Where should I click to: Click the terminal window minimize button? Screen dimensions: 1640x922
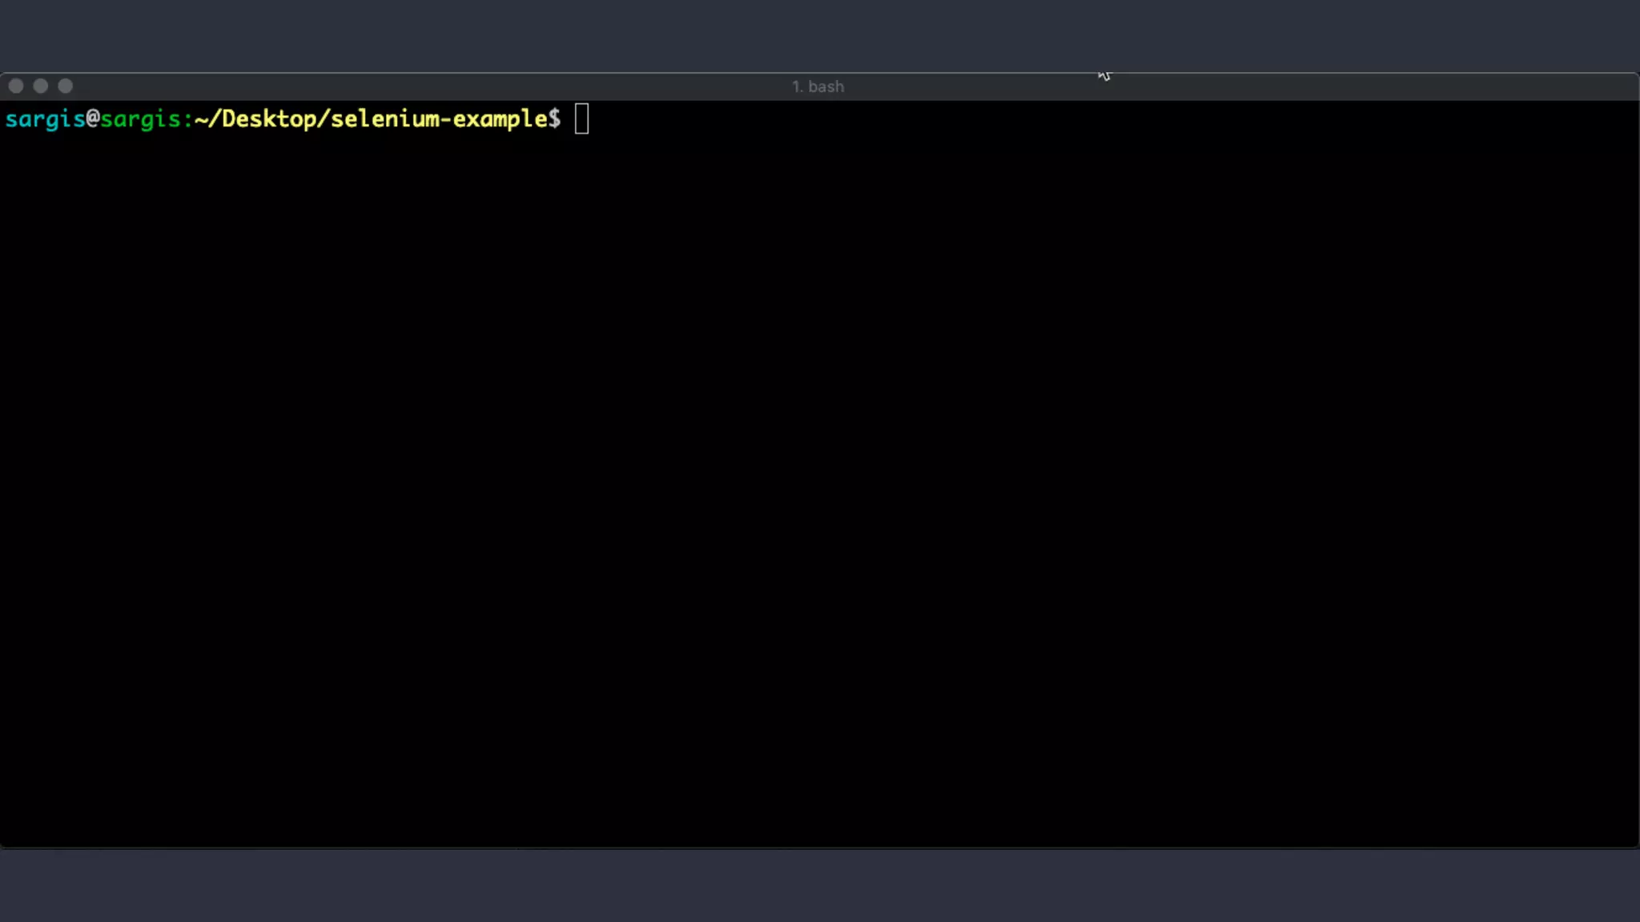click(41, 86)
